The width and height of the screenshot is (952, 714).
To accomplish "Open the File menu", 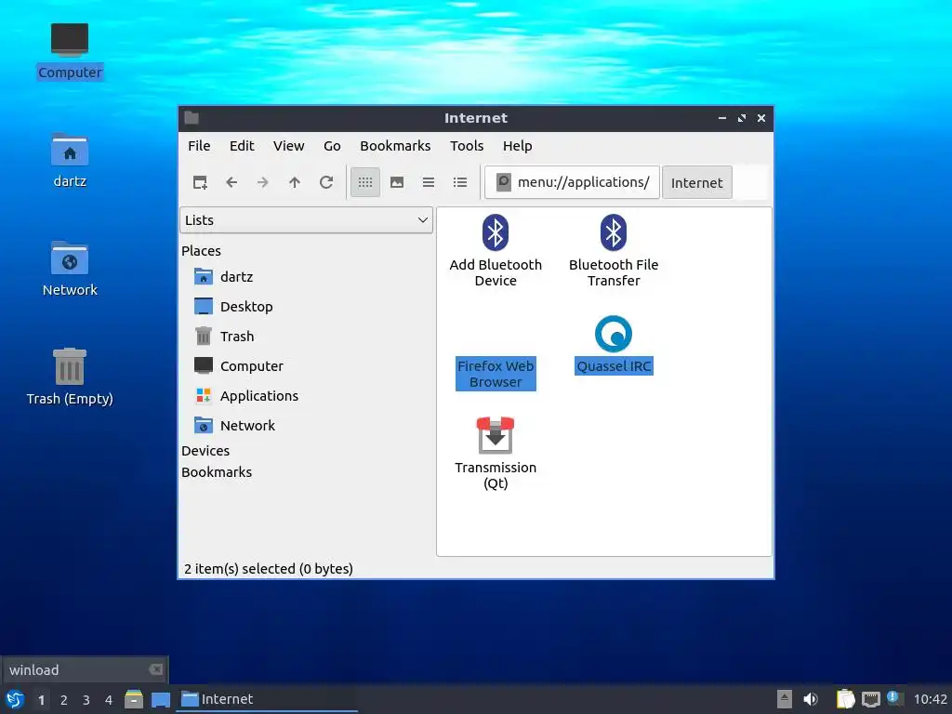I will click(199, 146).
